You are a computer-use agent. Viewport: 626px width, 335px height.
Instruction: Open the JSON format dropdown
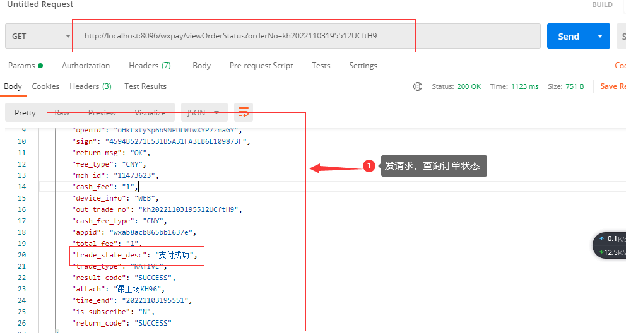(204, 112)
